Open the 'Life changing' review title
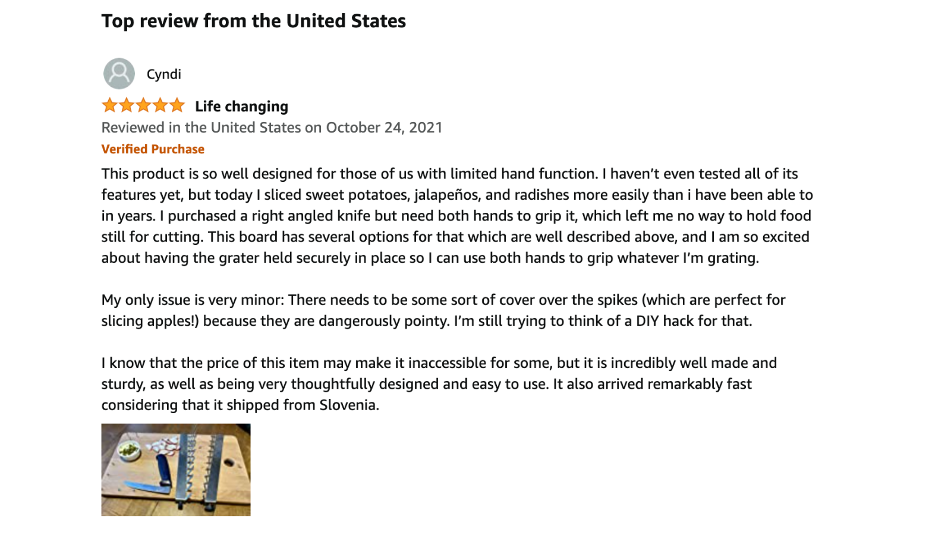 (241, 106)
